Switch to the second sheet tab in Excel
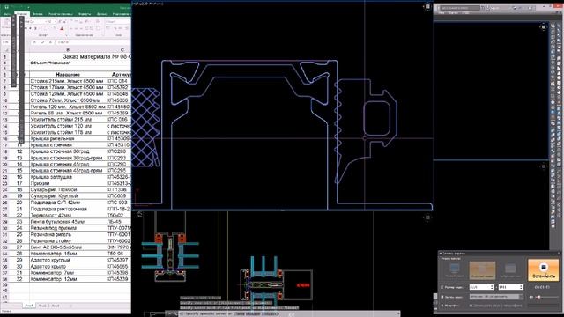 [x=42, y=306]
